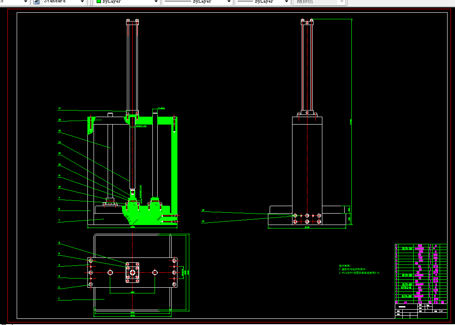Select part number label 35
Screen dimensions: 455x325
tap(59, 131)
